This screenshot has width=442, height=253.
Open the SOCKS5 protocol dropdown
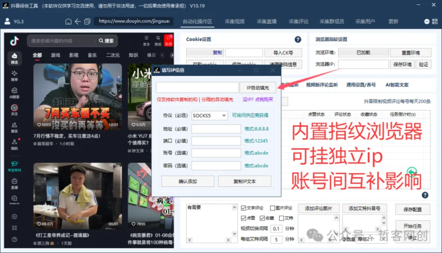[x=209, y=116]
